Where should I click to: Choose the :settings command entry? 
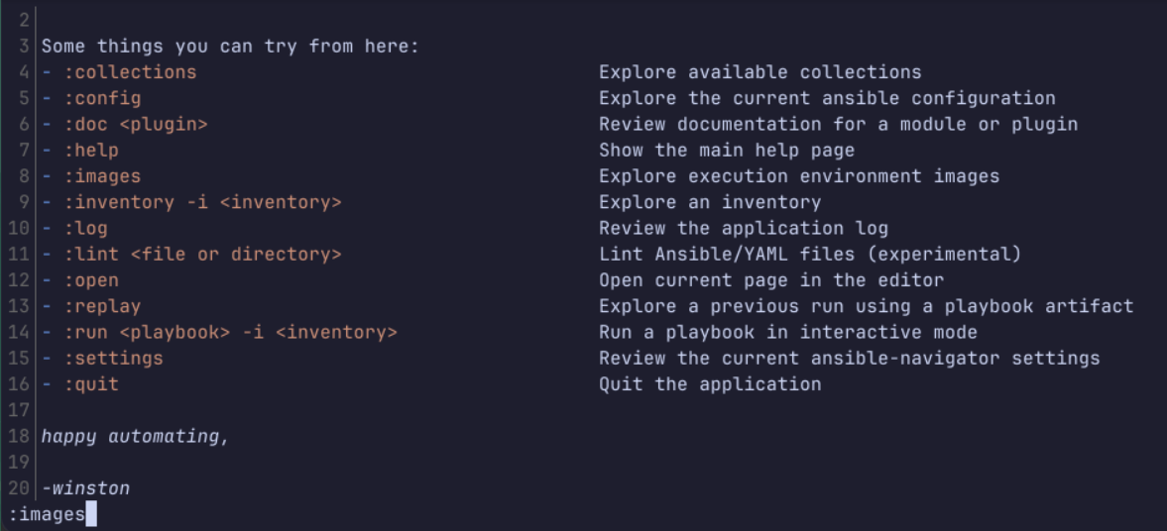tap(113, 359)
